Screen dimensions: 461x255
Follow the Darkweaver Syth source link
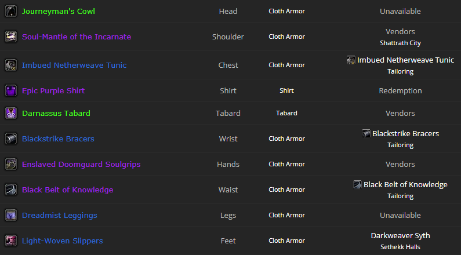(x=400, y=236)
